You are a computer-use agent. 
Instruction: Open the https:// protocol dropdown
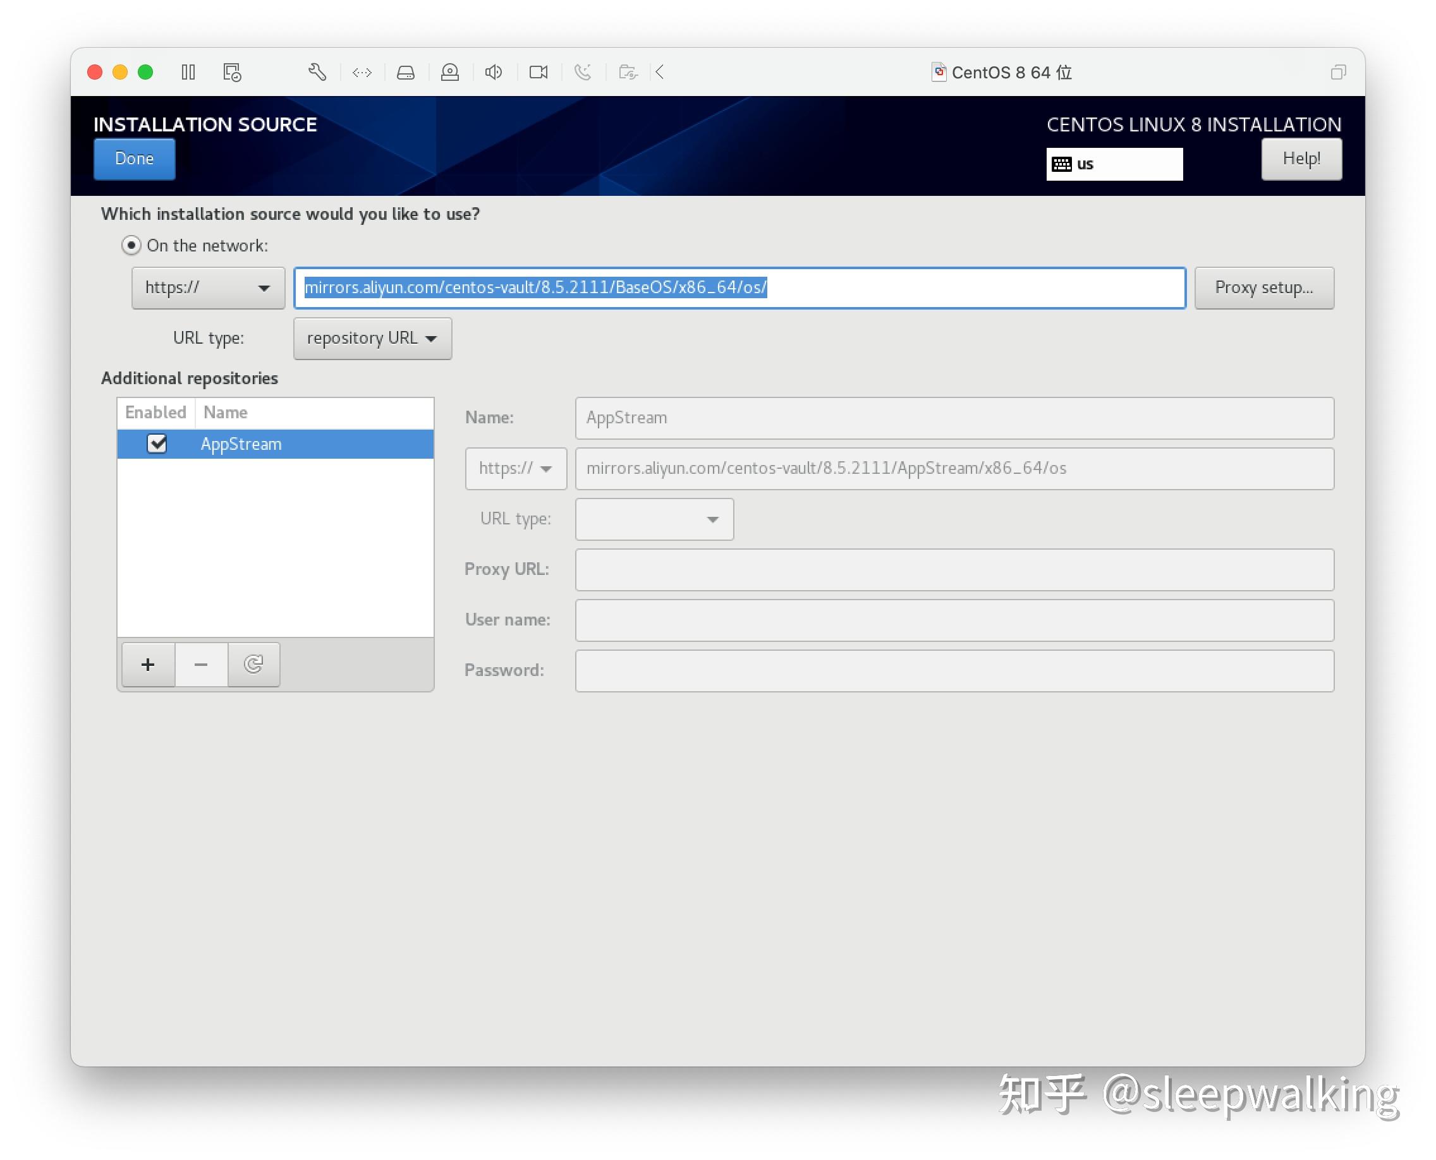[208, 287]
